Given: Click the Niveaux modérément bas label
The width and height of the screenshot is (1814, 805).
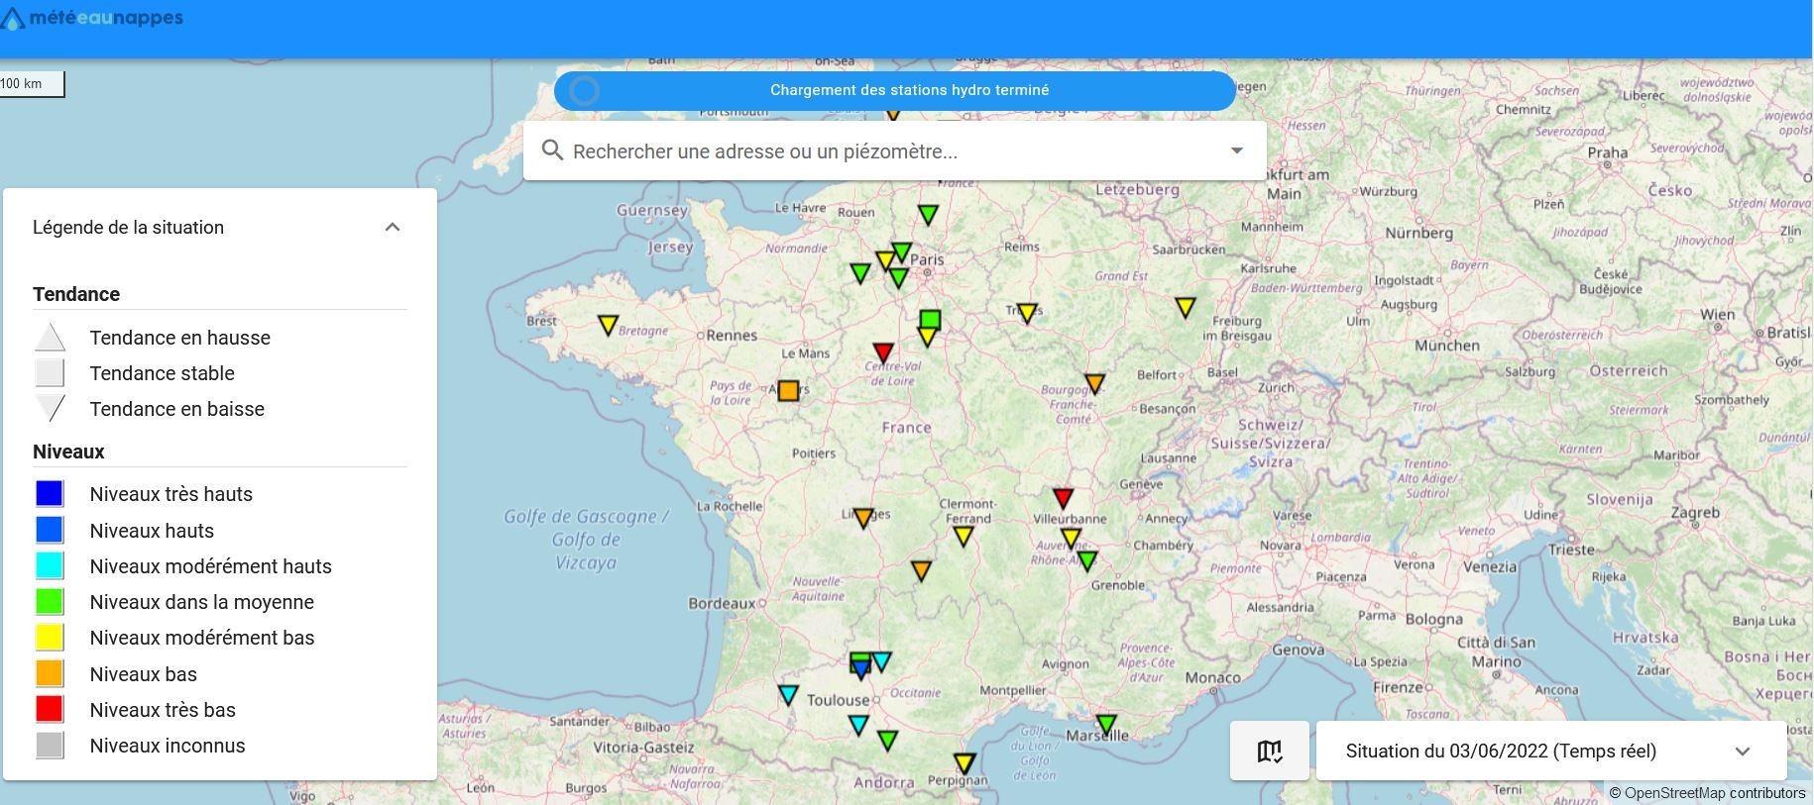Looking at the screenshot, I should pyautogui.click(x=202, y=638).
